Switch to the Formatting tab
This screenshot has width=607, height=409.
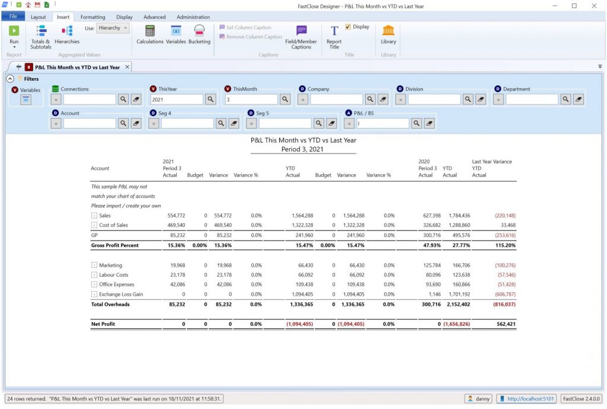(x=92, y=17)
